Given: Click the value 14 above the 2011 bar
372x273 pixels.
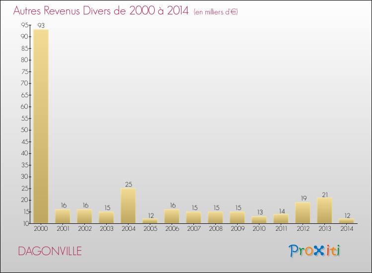Looking at the screenshot, I should tap(282, 211).
